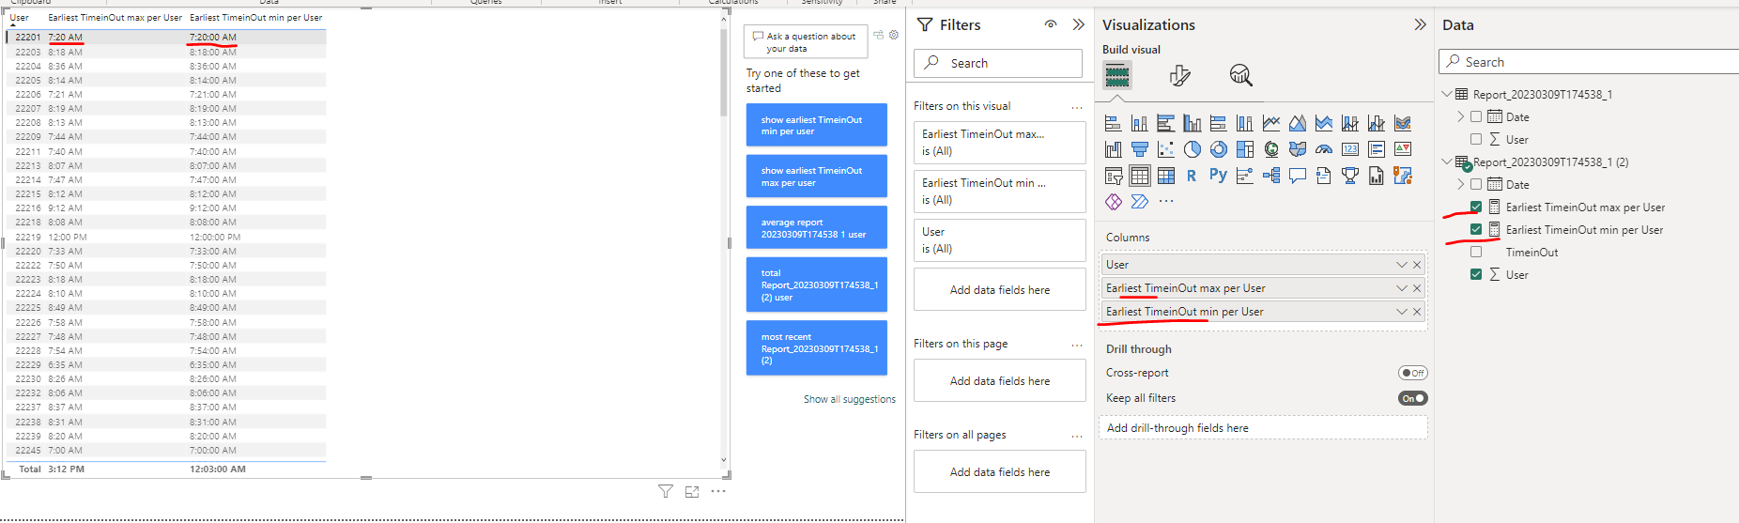
Task: Select the Treemap visual
Action: point(1245,149)
